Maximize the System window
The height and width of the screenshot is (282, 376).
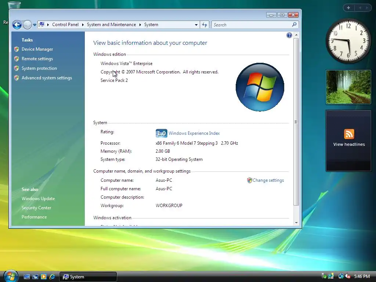tap(282, 15)
